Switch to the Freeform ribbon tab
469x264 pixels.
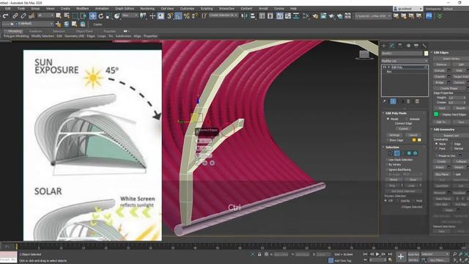point(35,31)
